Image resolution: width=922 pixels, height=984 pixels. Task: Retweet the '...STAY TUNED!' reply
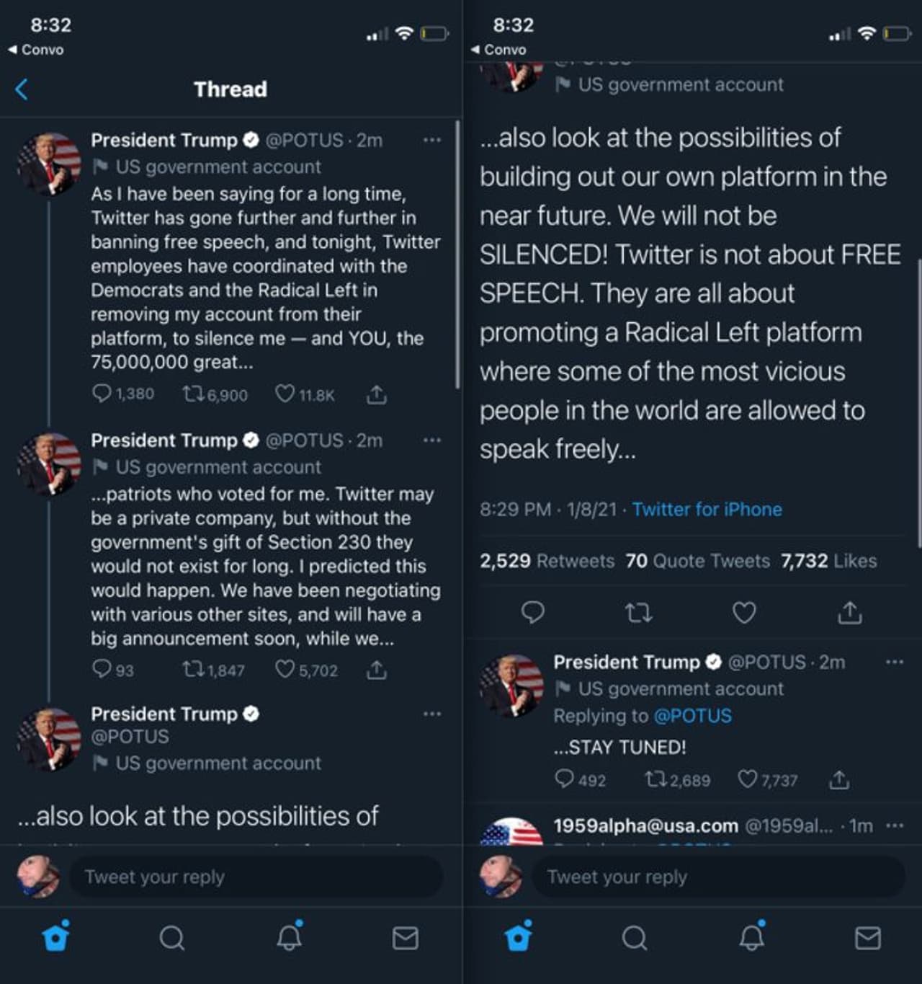[655, 779]
